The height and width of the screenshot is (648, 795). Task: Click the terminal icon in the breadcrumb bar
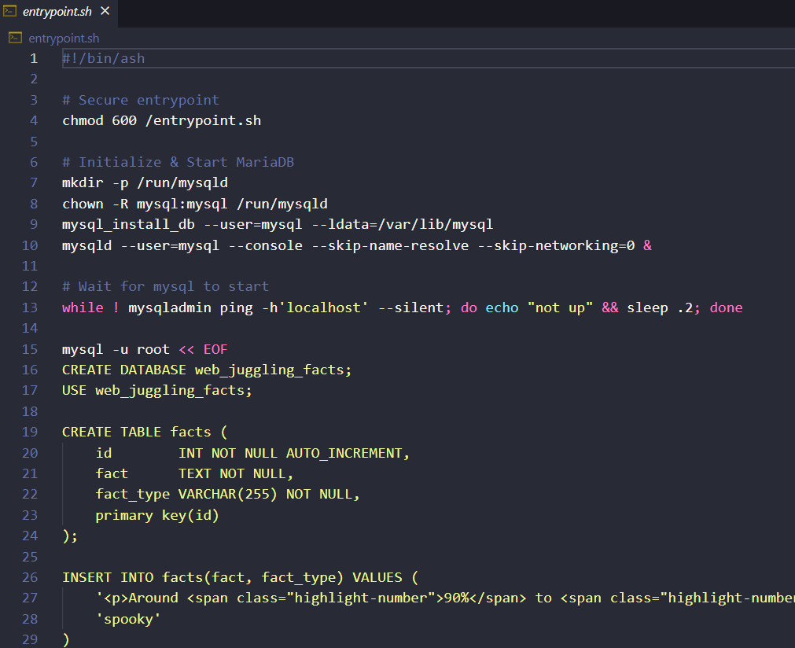click(15, 38)
